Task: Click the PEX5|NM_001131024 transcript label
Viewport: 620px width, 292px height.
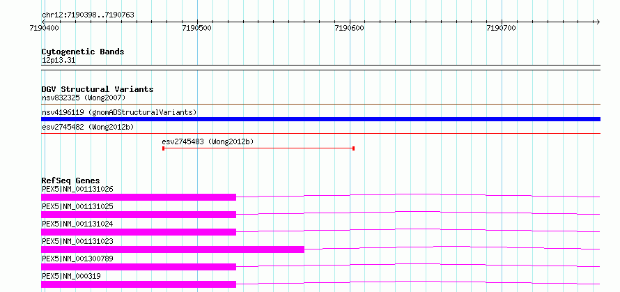Action: pos(77,224)
